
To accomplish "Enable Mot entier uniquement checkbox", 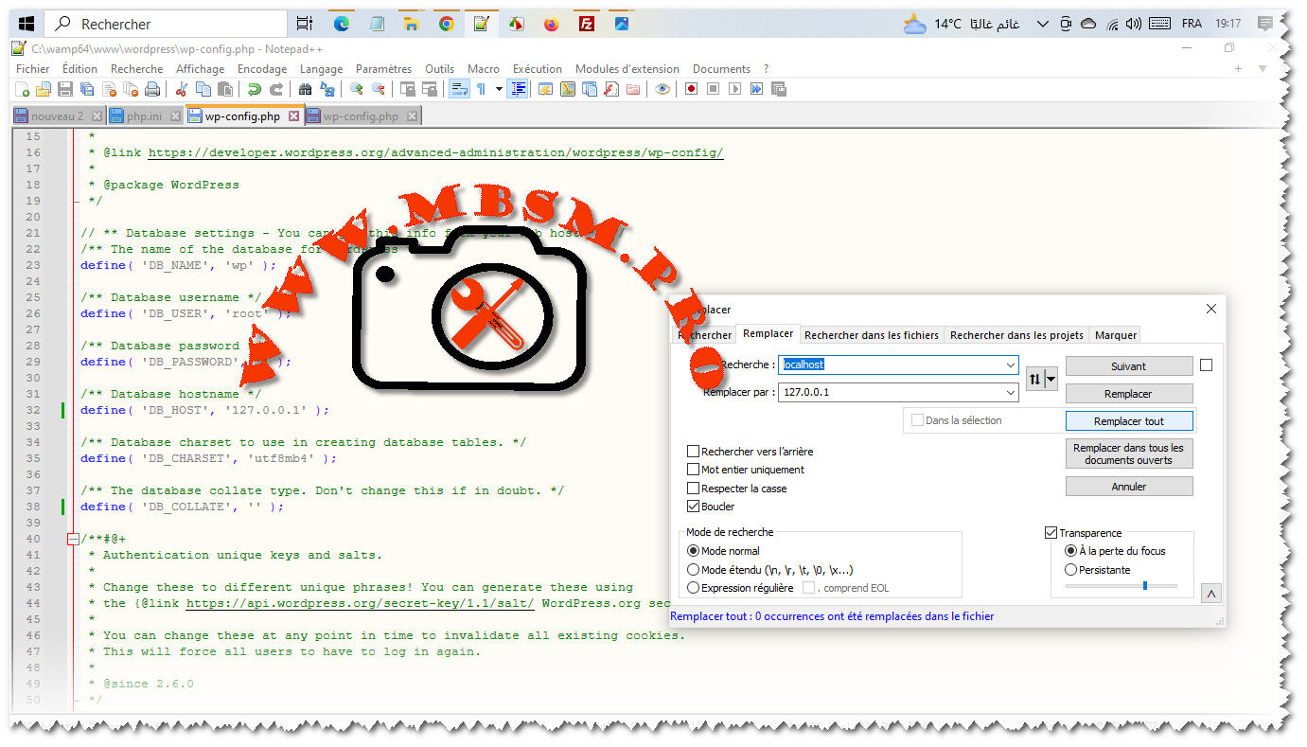I will (x=694, y=470).
